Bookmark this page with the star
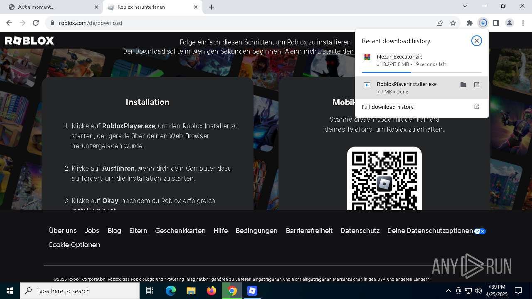Screen dimensions: 532x299 (453, 23)
